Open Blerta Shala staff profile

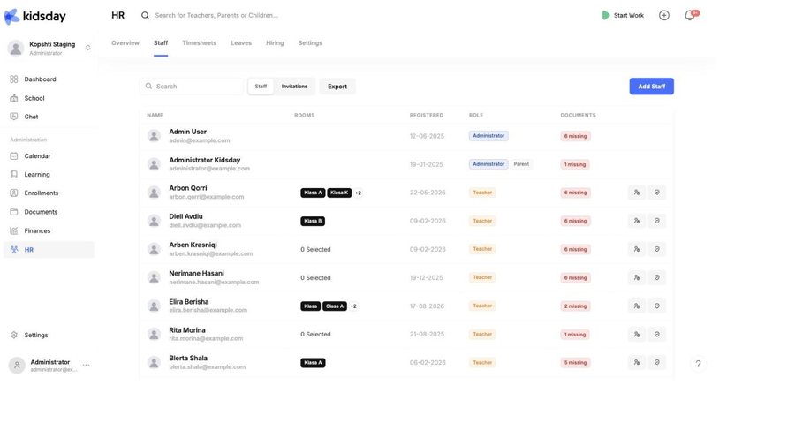point(188,359)
